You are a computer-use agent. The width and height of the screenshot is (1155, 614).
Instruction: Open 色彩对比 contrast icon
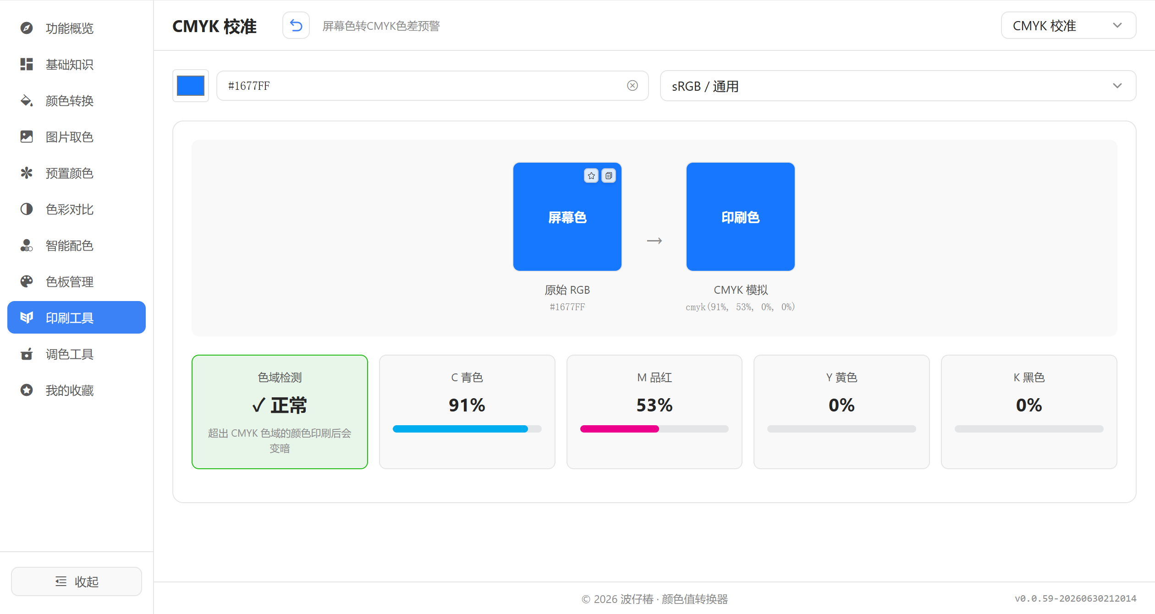27,209
